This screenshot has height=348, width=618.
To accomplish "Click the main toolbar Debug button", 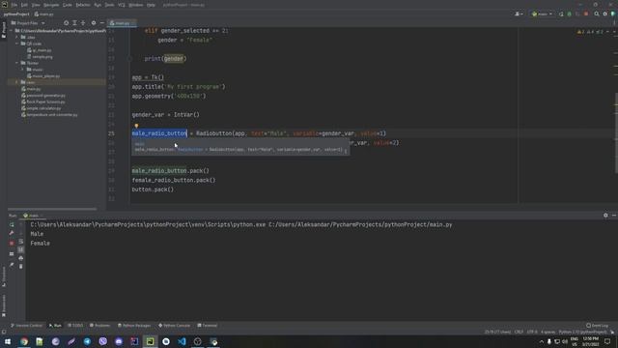I will (569, 14).
